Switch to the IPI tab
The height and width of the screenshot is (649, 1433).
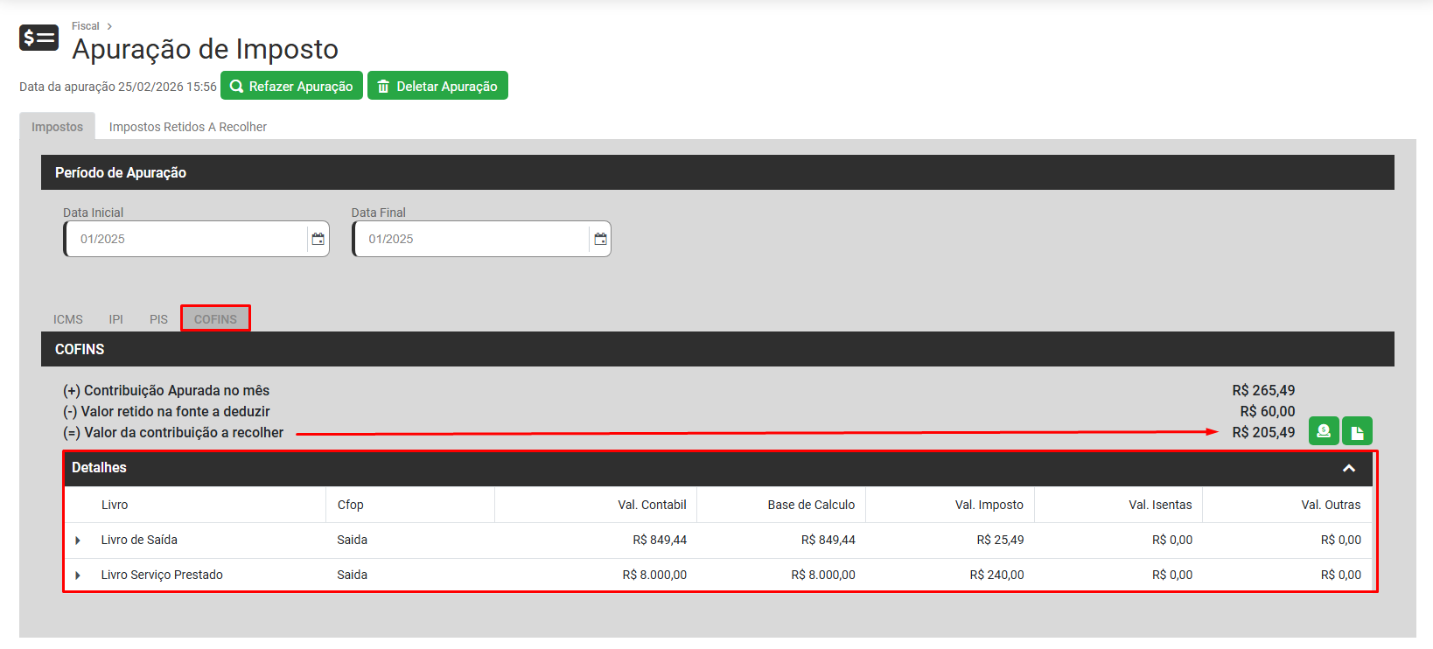pyautogui.click(x=115, y=319)
